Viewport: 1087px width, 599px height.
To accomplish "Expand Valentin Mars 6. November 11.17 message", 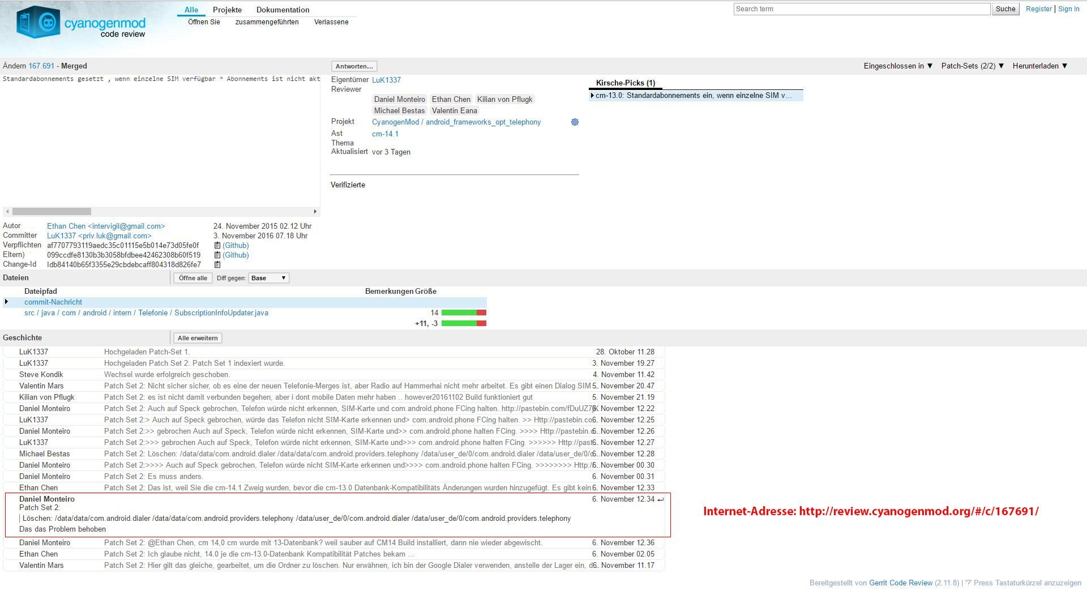I will [x=334, y=566].
